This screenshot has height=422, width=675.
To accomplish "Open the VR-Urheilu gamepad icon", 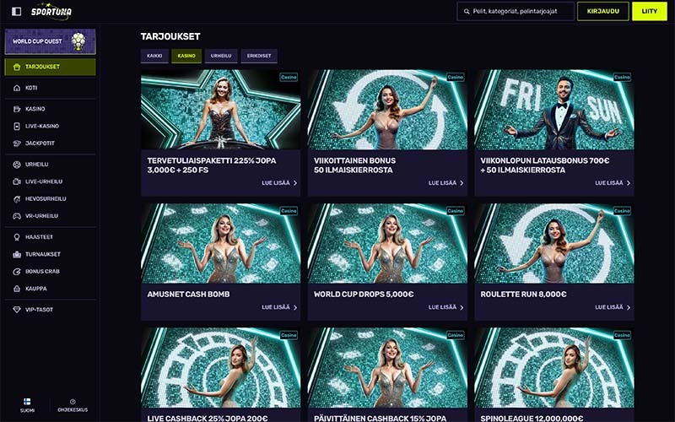I will point(17,216).
